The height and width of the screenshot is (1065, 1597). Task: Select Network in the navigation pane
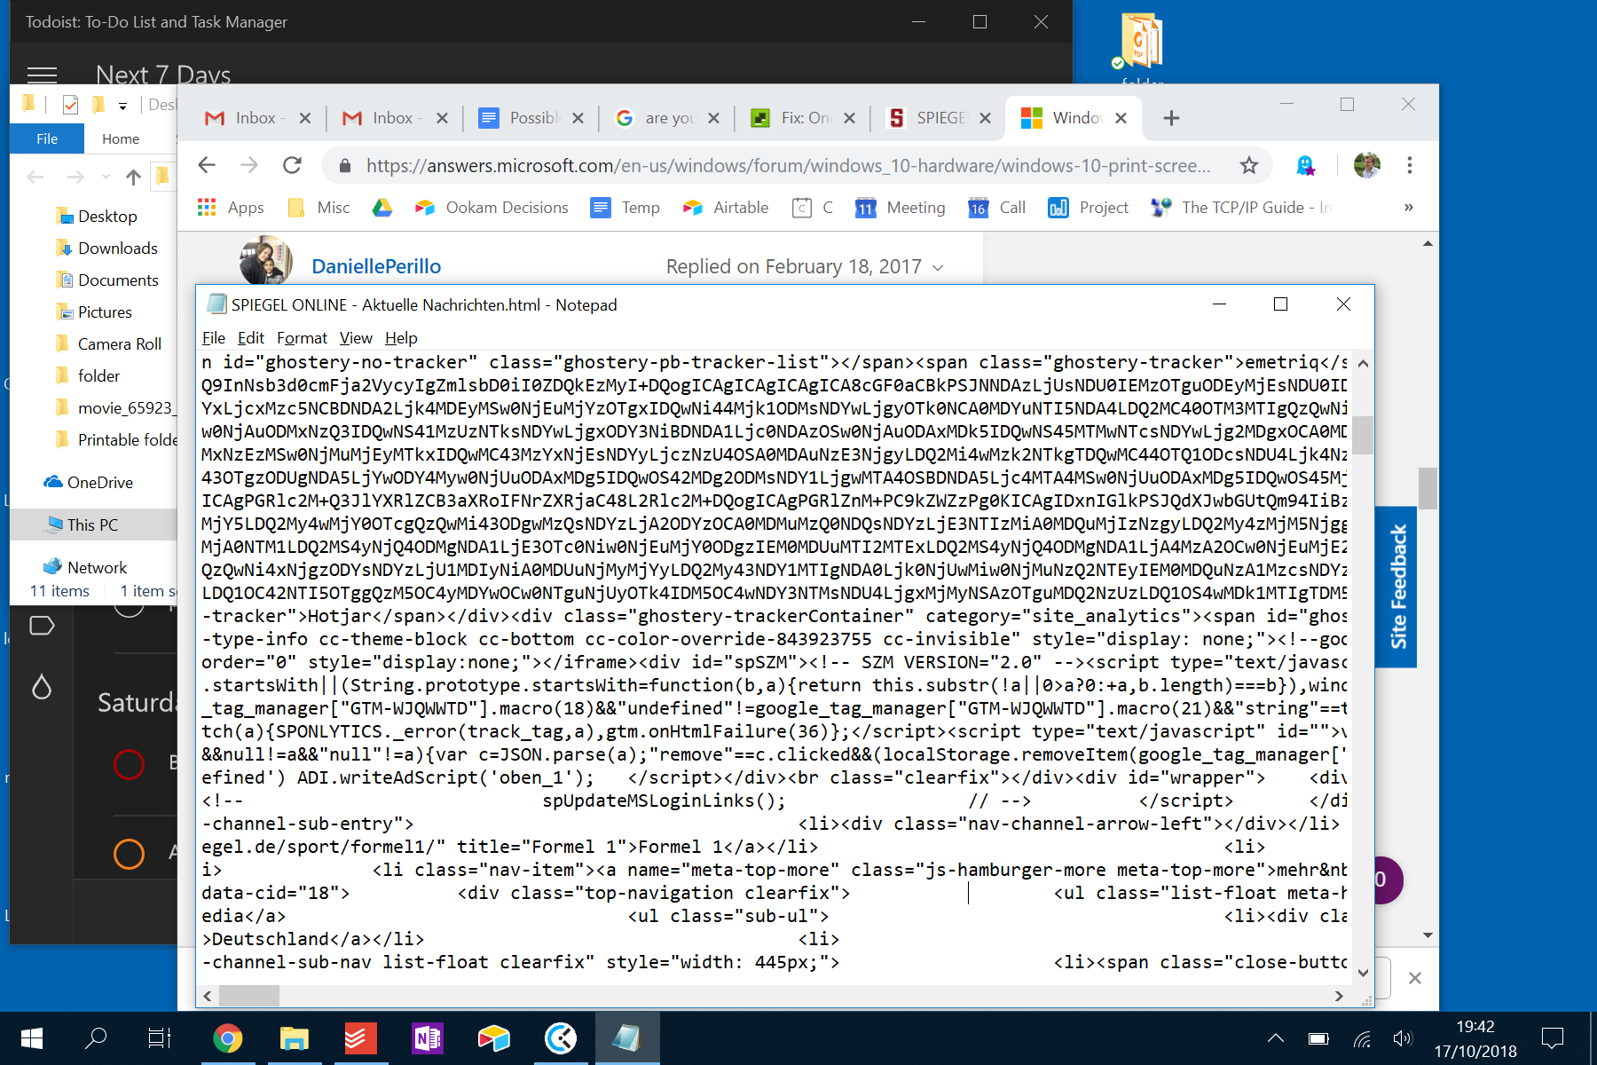point(85,568)
